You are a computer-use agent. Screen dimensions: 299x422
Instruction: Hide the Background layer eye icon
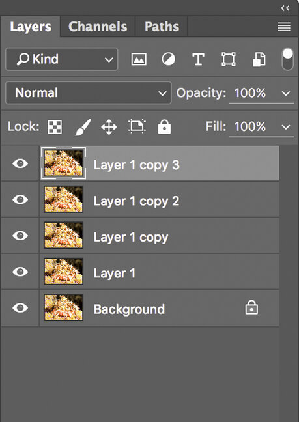(20, 307)
